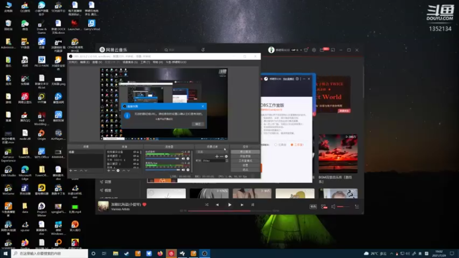The image size is (459, 258).
Task: Click the 退出 button in OBS controls
Action: tap(246, 169)
